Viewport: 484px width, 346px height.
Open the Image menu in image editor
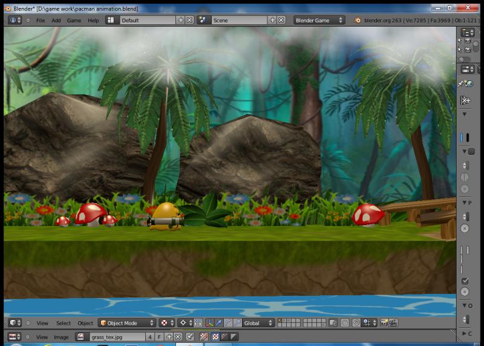tap(61, 336)
